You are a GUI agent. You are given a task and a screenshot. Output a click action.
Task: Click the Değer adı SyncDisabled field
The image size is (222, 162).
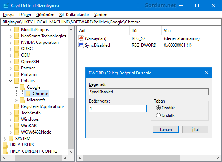149,92
